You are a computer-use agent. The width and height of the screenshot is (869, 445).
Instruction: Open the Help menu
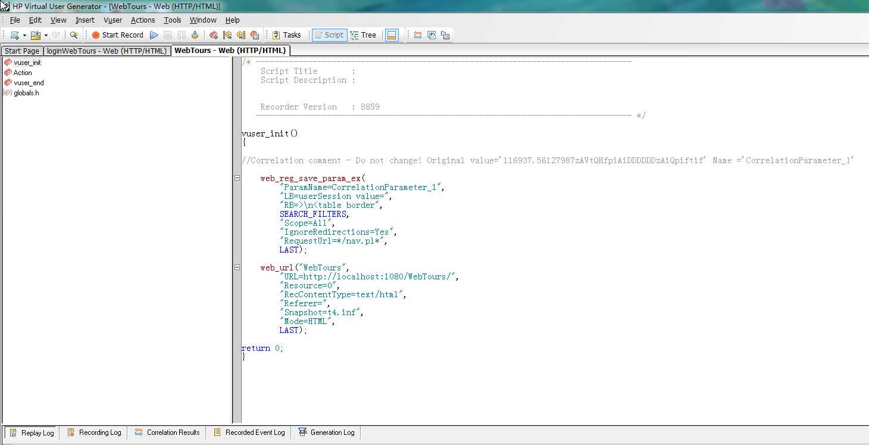tap(232, 20)
